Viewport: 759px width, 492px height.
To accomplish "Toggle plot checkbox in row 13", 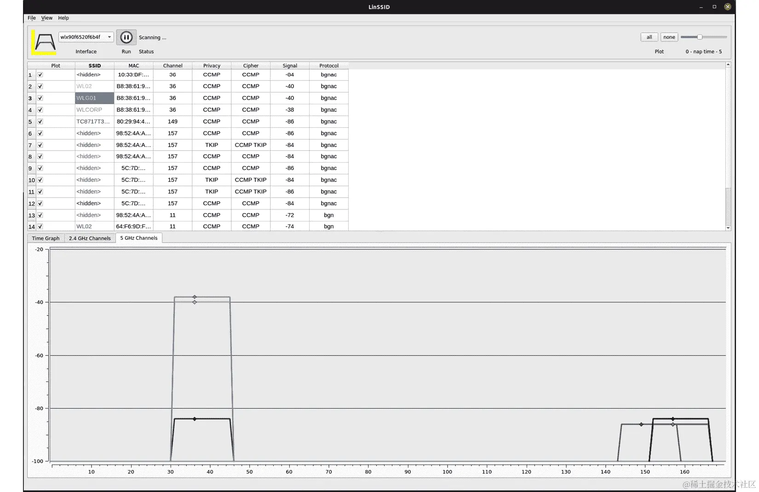I will click(x=40, y=215).
